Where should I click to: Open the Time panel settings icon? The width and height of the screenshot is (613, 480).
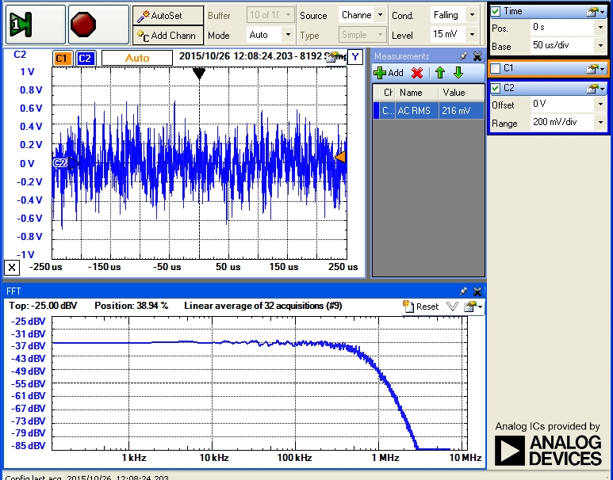(x=594, y=12)
